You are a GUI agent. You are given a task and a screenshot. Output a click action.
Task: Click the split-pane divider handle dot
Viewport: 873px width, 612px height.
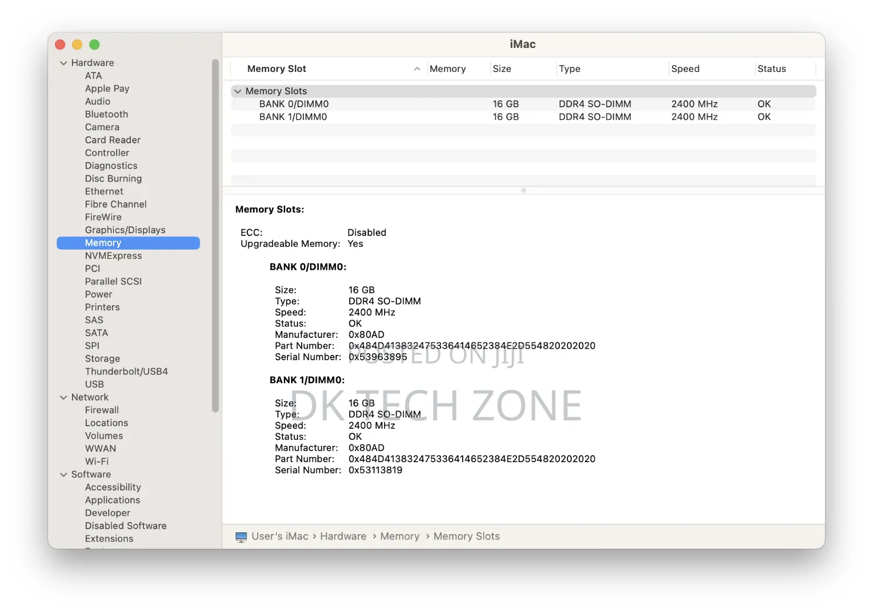pyautogui.click(x=524, y=191)
